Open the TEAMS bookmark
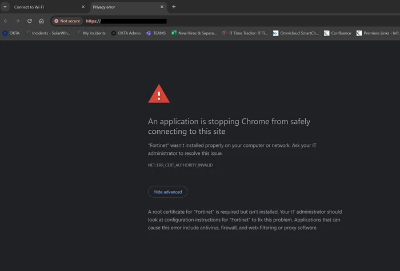The height and width of the screenshot is (271, 400). point(156,33)
